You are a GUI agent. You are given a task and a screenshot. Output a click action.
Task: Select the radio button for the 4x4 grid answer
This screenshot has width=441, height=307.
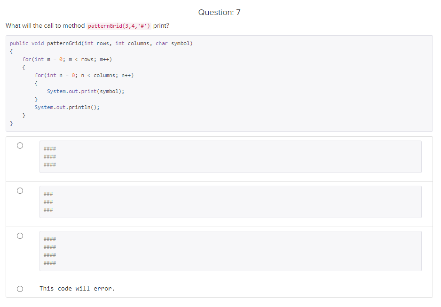pyautogui.click(x=20, y=236)
